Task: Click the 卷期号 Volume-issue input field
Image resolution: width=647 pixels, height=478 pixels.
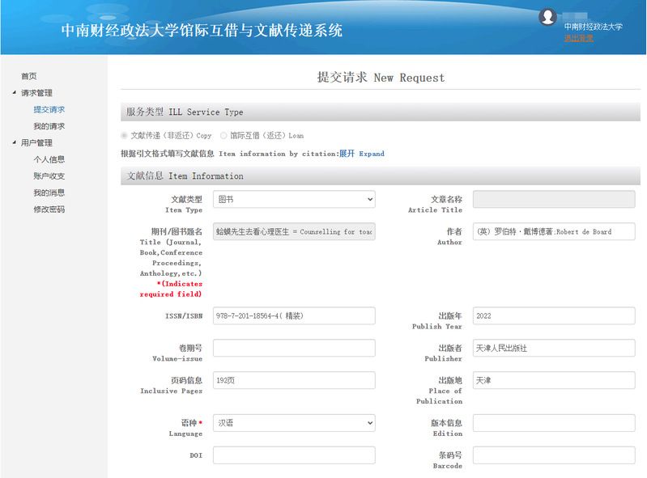Action: 294,348
